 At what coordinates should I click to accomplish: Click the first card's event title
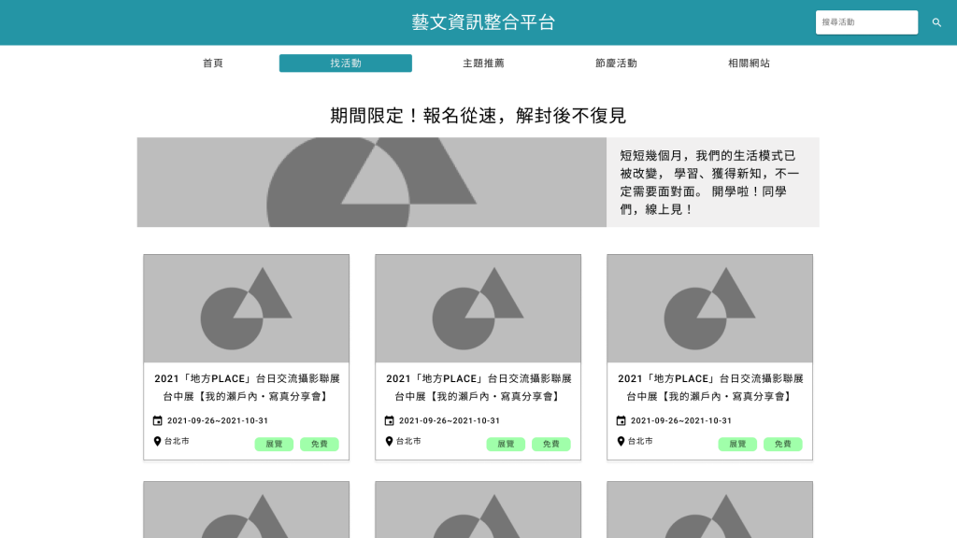pos(247,388)
